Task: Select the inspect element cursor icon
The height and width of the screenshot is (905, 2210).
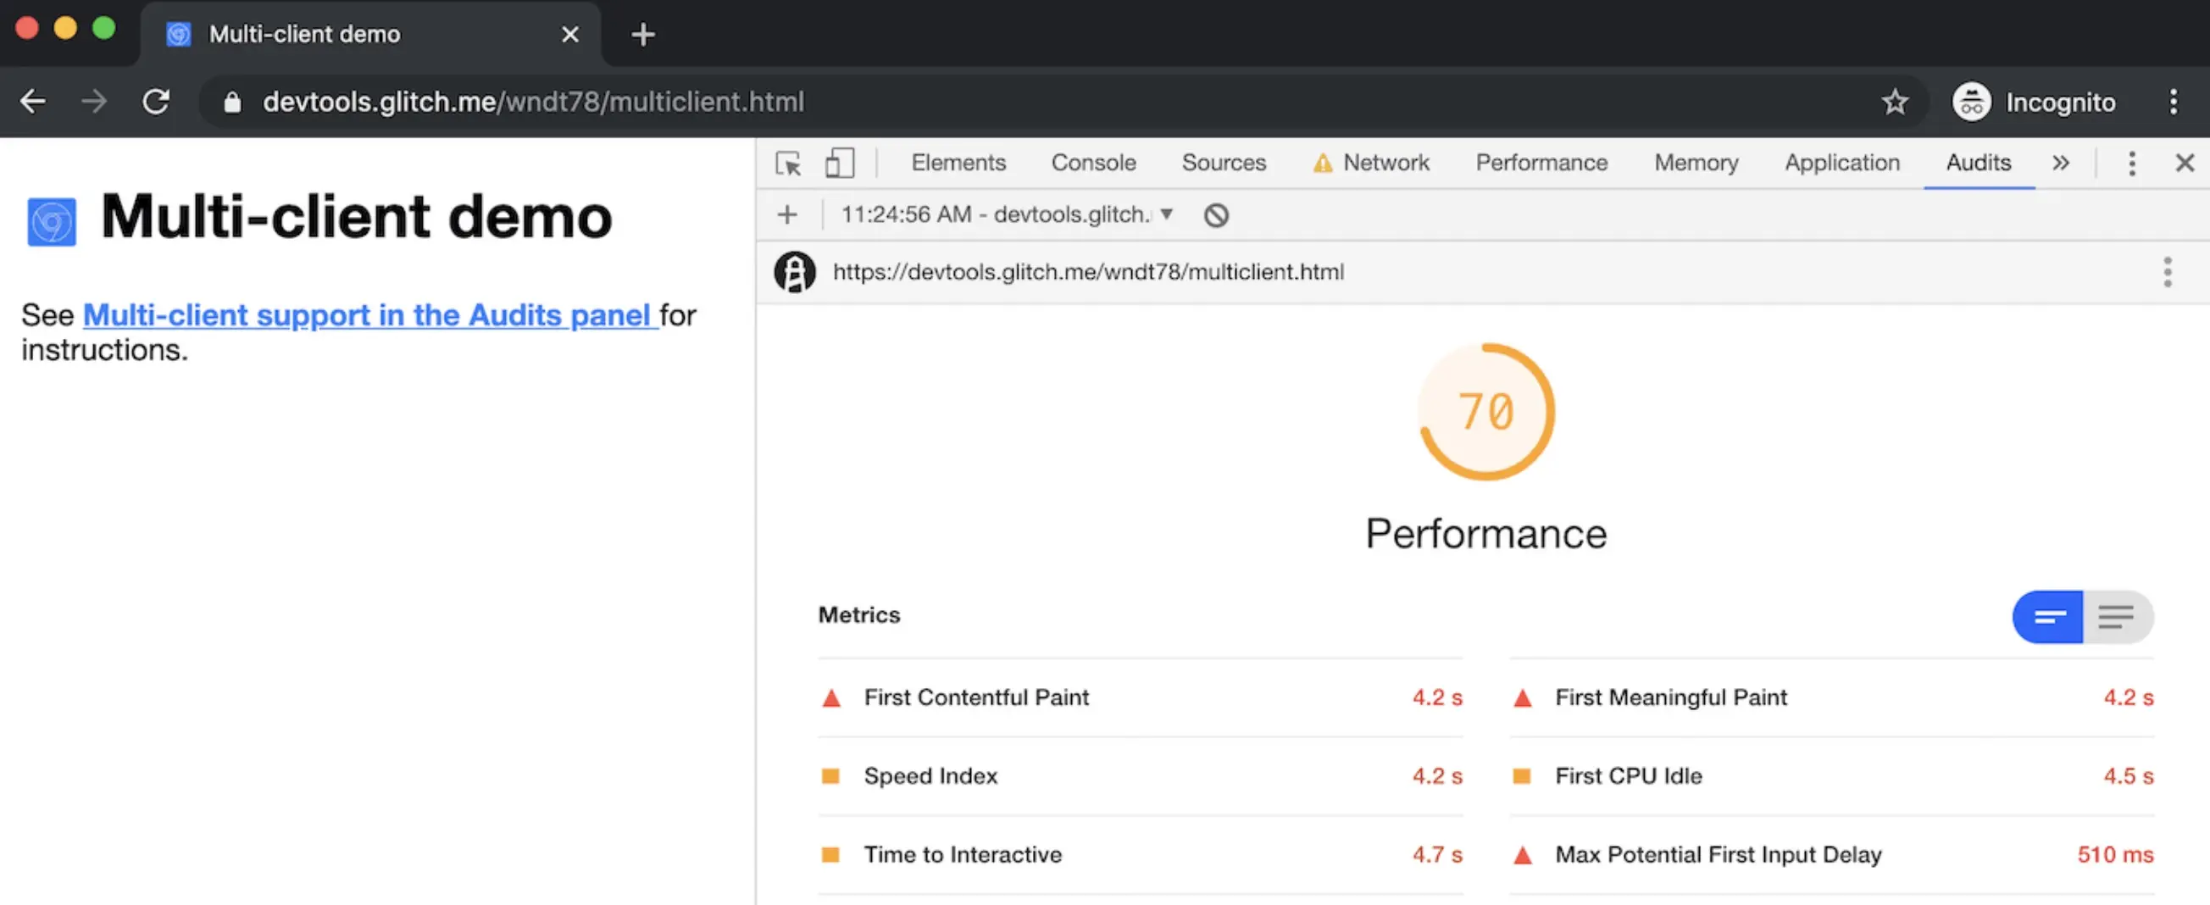Action: click(787, 163)
